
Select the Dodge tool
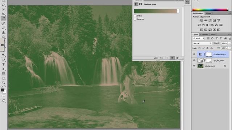click(3, 55)
